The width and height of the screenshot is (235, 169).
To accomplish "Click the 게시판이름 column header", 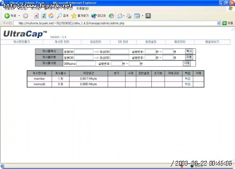I will coord(39,73).
